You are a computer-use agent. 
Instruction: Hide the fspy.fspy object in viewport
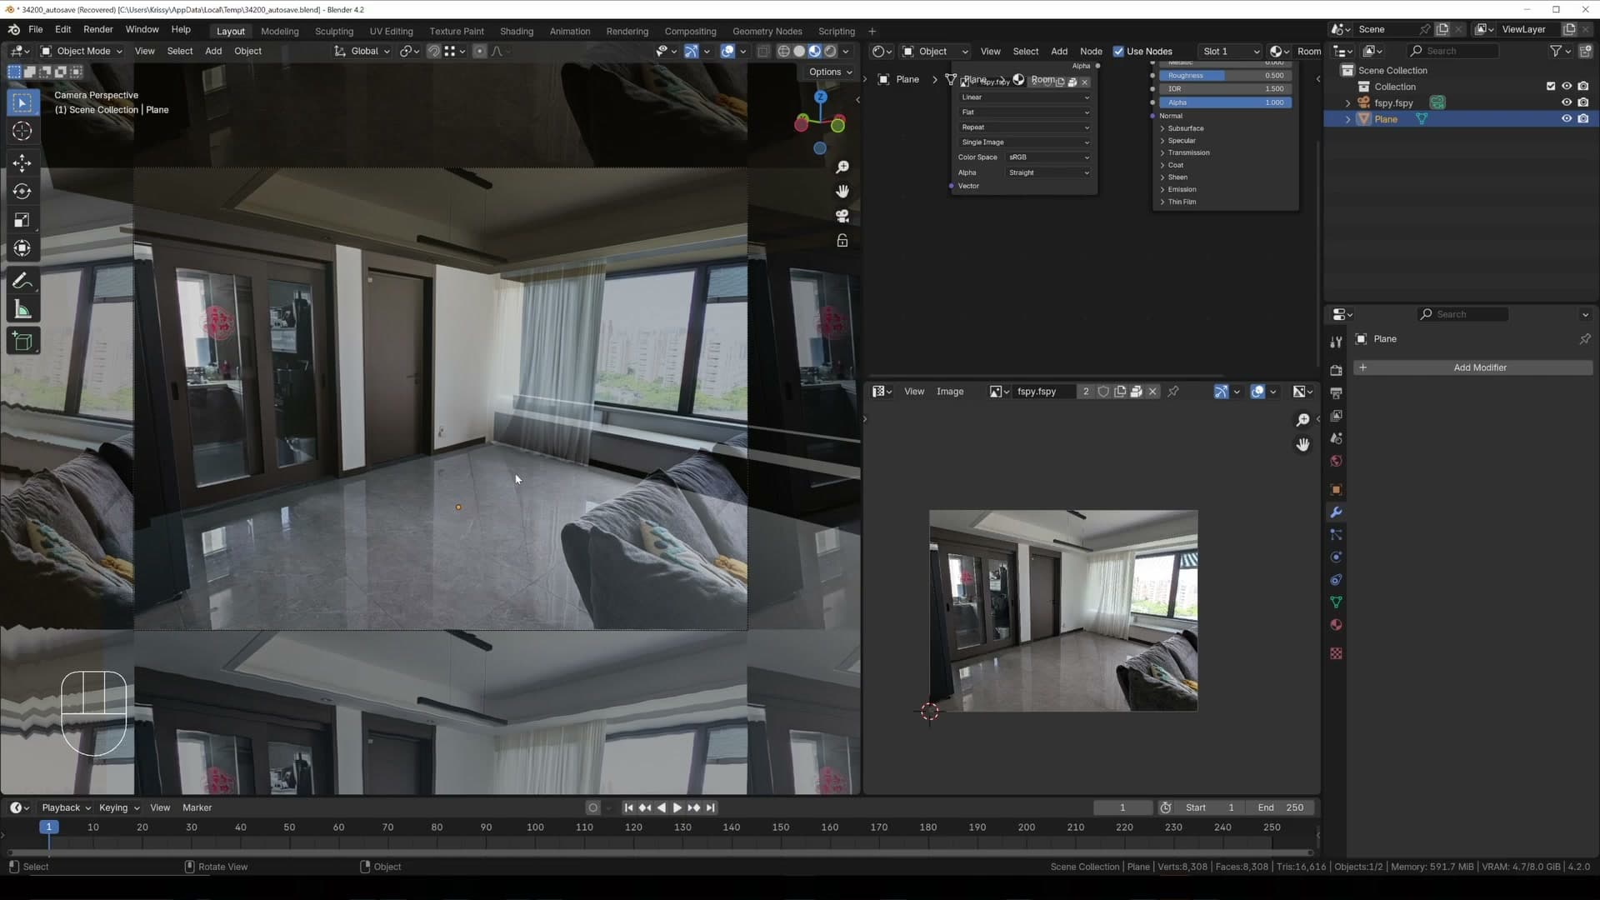pos(1567,102)
